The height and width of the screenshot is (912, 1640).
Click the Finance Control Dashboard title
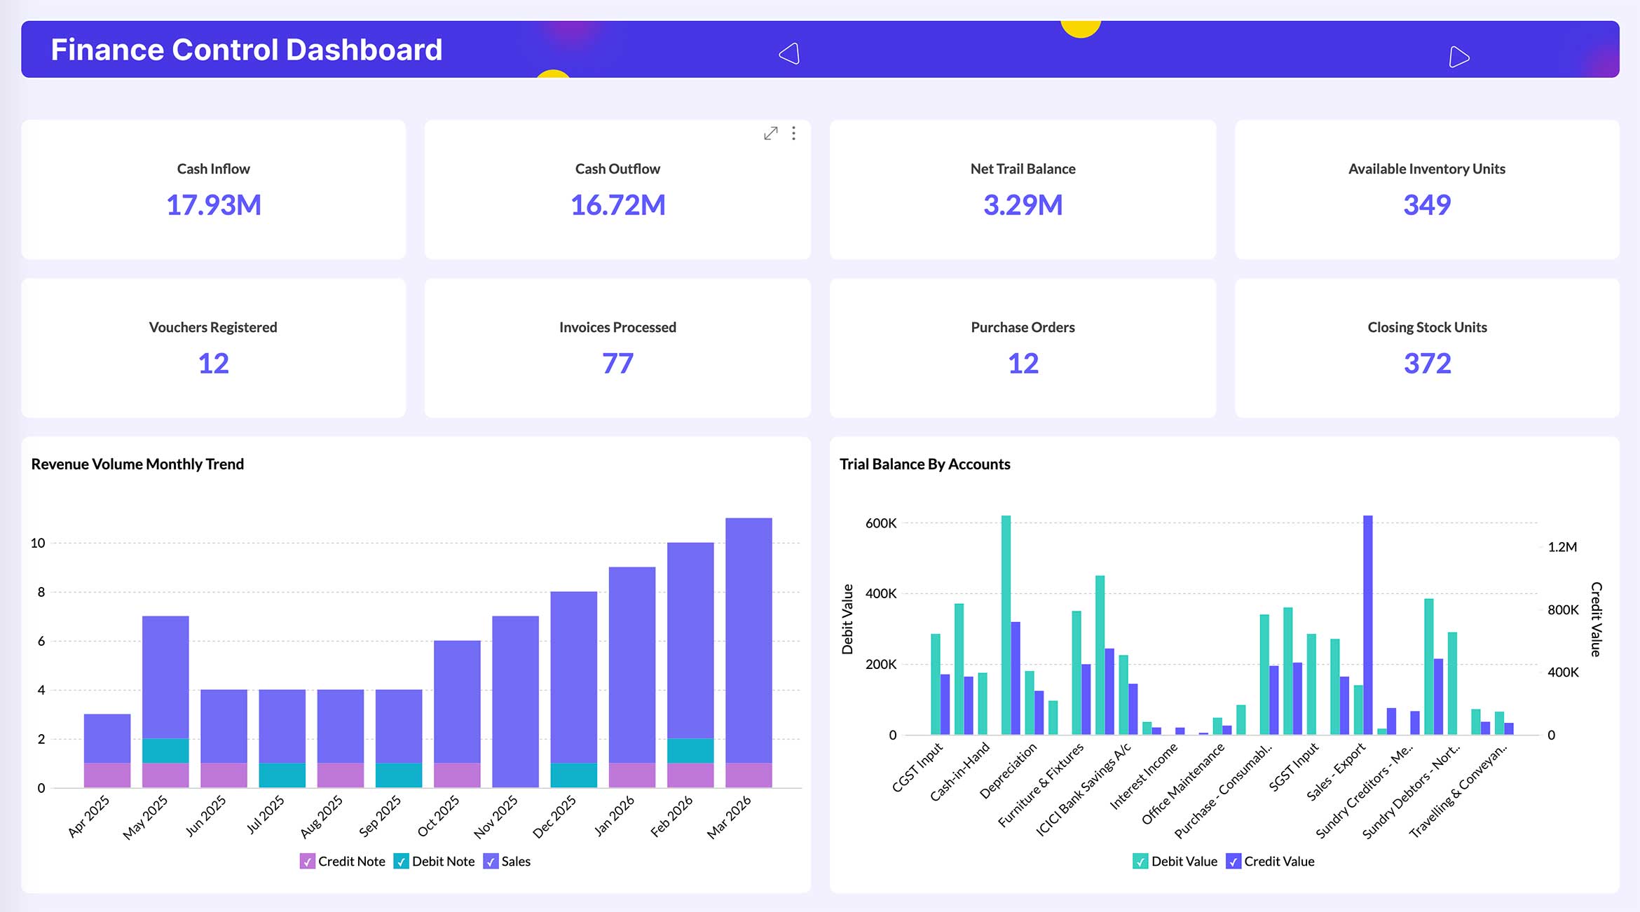(247, 50)
